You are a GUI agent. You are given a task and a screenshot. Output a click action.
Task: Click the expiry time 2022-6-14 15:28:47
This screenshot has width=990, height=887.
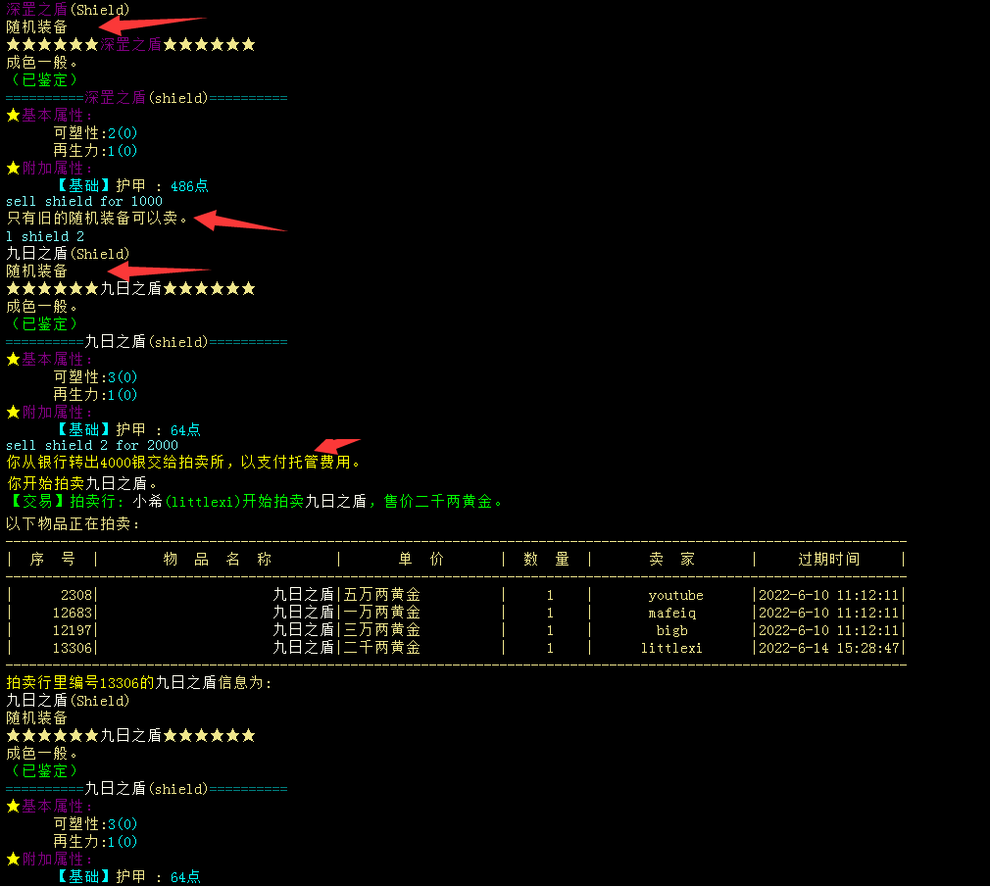pos(828,648)
